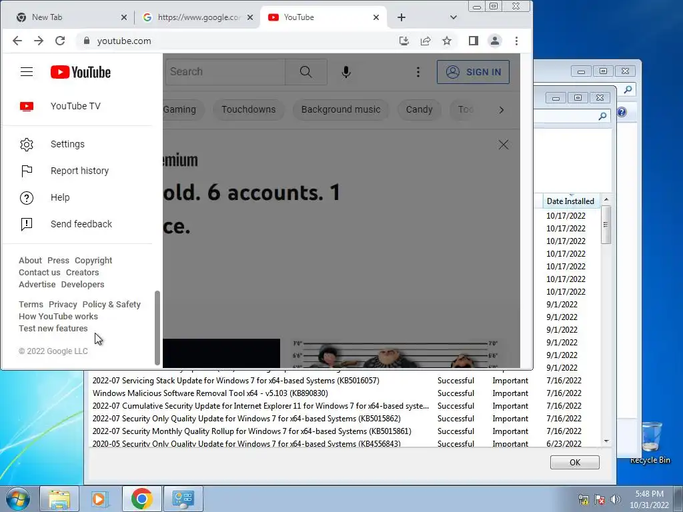This screenshot has height=512, width=683.
Task: Show more category chips with right arrow
Action: [x=502, y=110]
